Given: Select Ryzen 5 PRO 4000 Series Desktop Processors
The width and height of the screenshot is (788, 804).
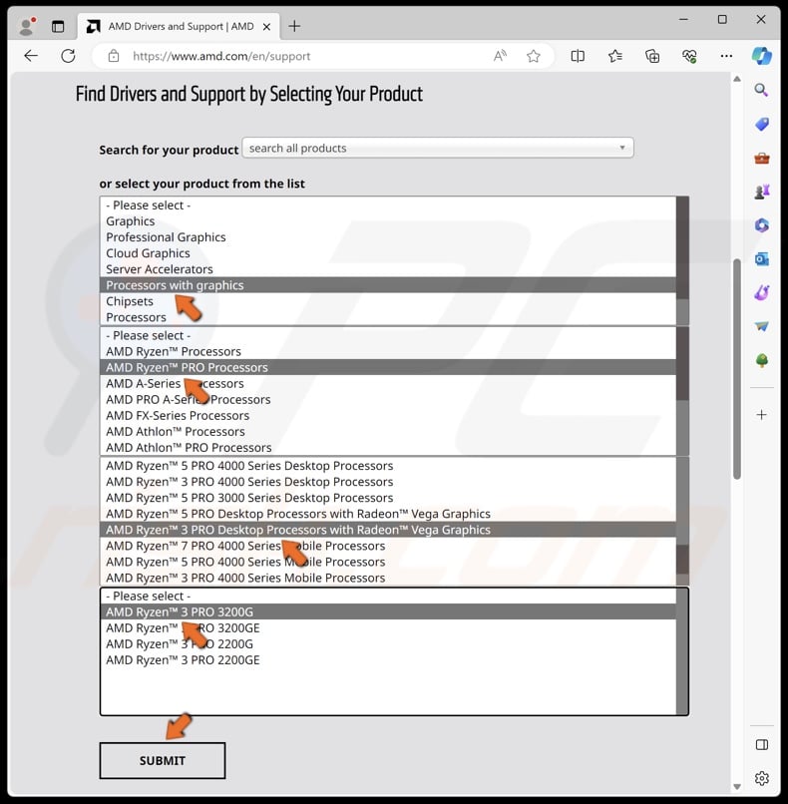Looking at the screenshot, I should point(388,466).
